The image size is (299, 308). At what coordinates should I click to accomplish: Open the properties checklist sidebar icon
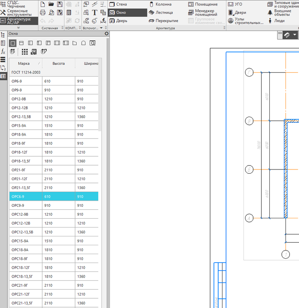point(3,43)
